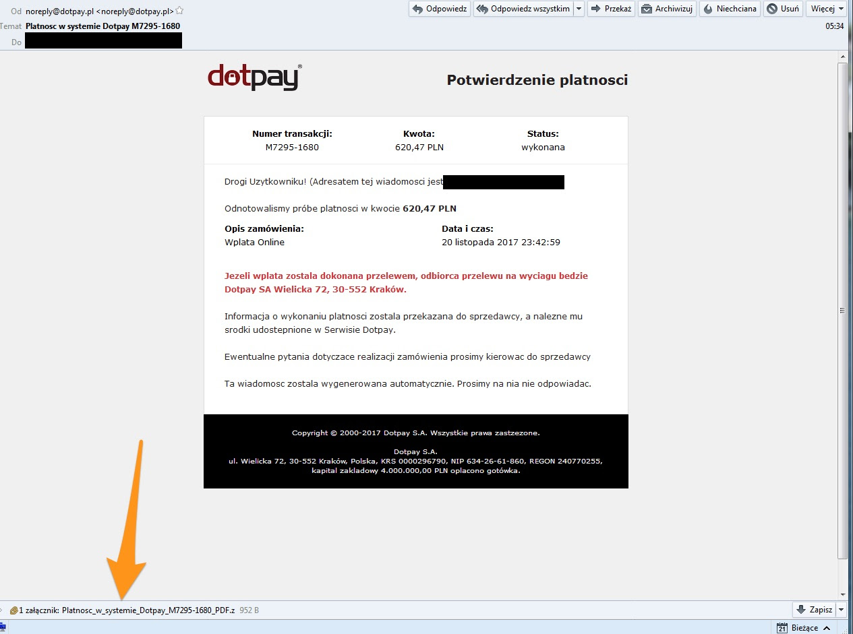The width and height of the screenshot is (853, 634).
Task: Click the message time 05:34
Action: [835, 26]
